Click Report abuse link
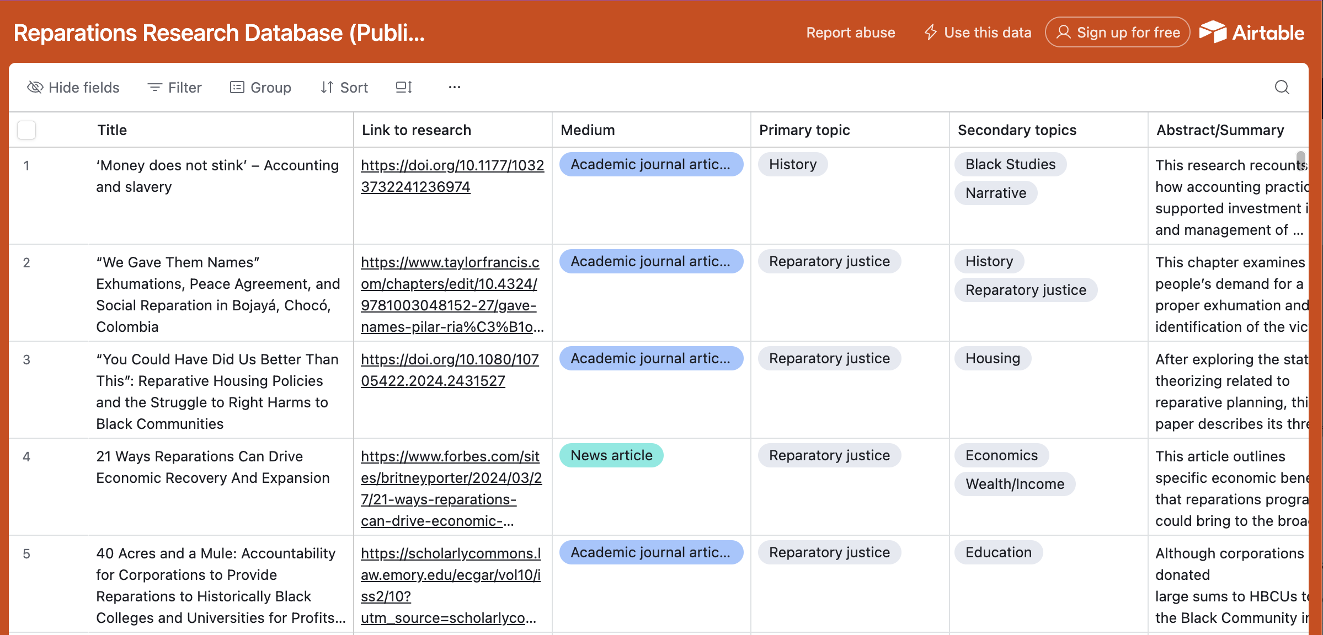 point(850,33)
